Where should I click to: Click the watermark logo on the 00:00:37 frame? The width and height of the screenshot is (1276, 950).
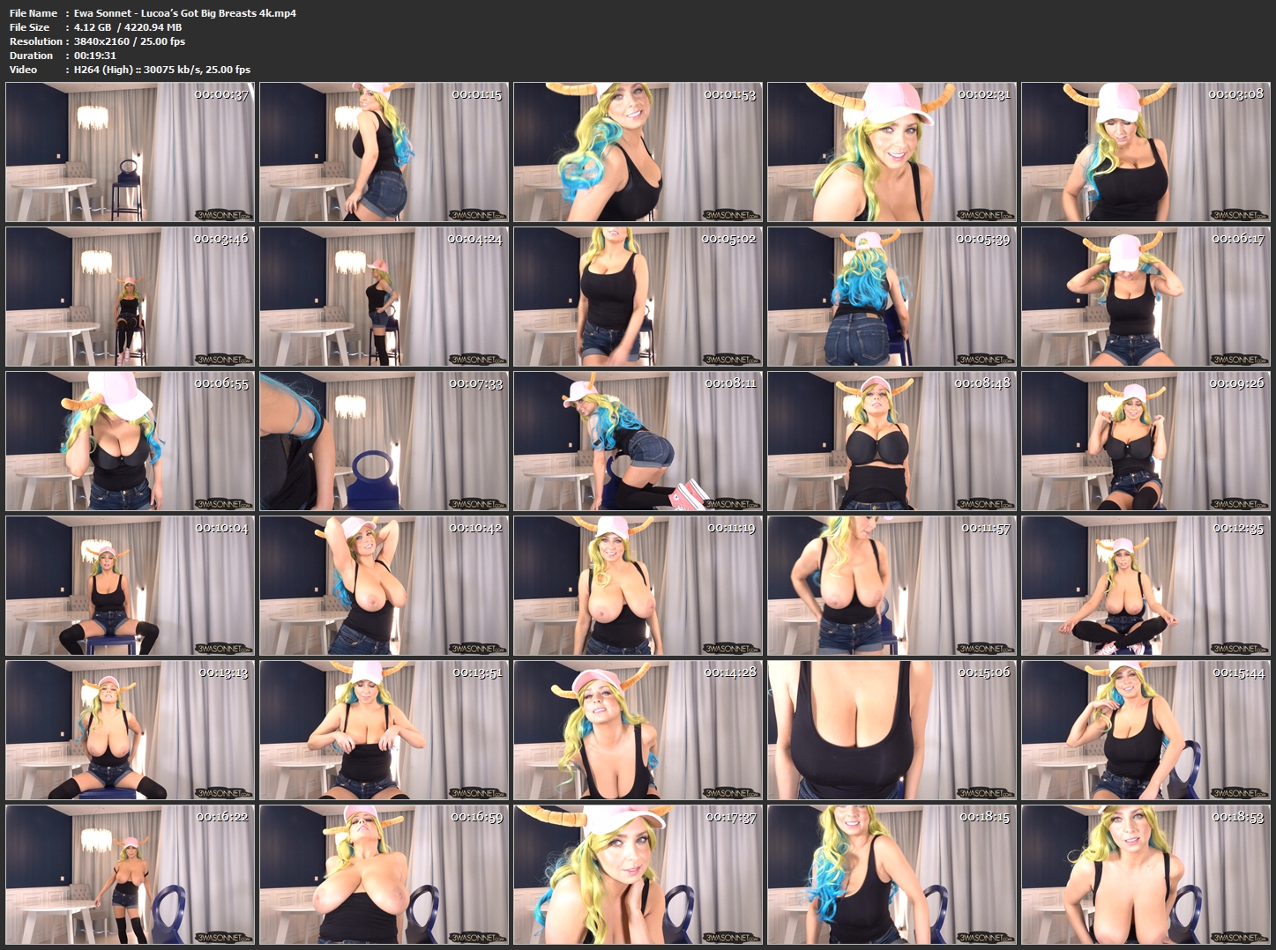224,214
